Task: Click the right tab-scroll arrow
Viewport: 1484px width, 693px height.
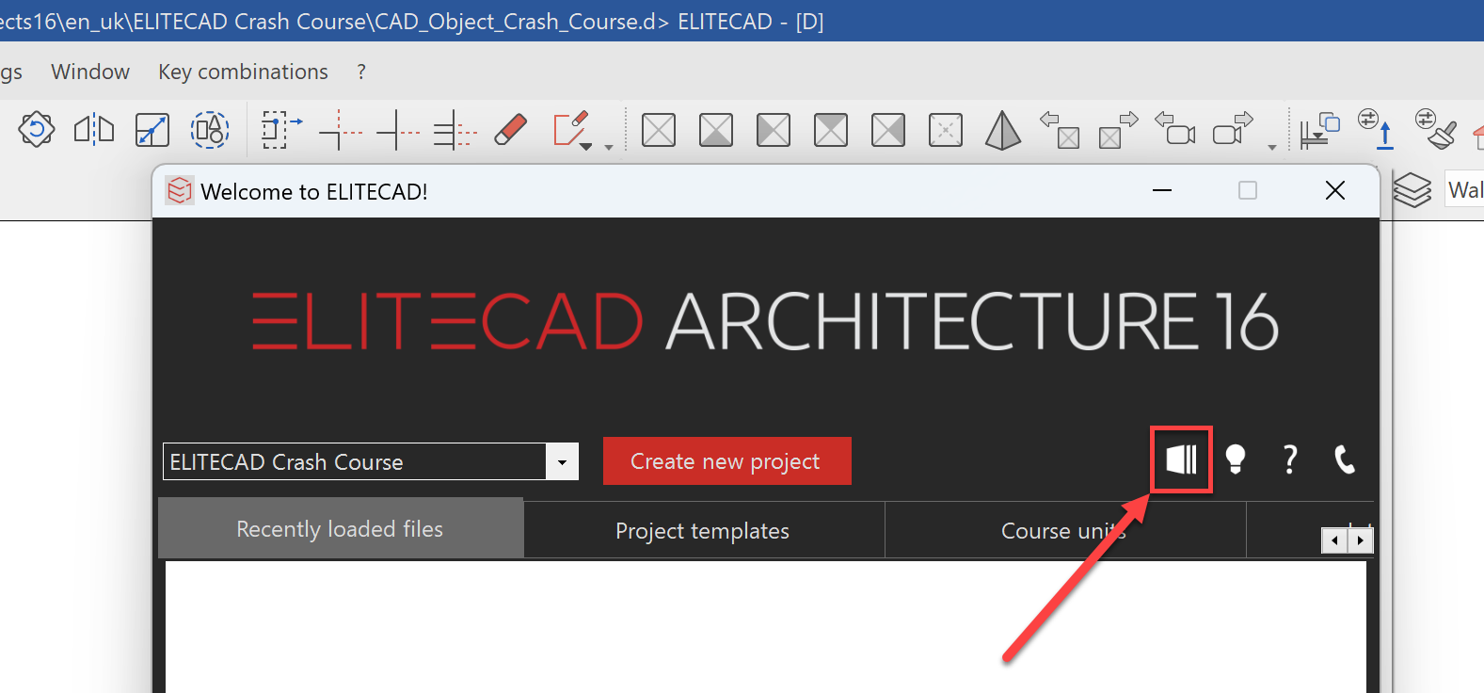Action: [1361, 540]
